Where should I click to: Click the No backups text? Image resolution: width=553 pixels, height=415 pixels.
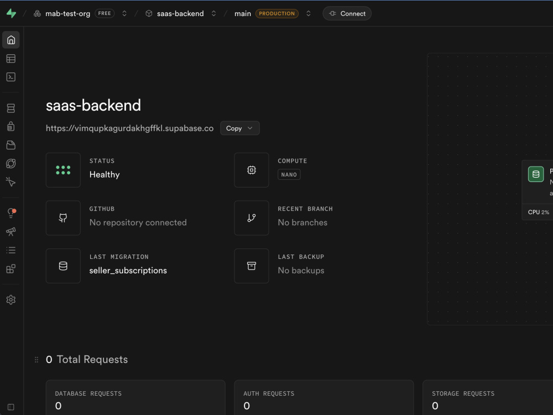point(301,271)
